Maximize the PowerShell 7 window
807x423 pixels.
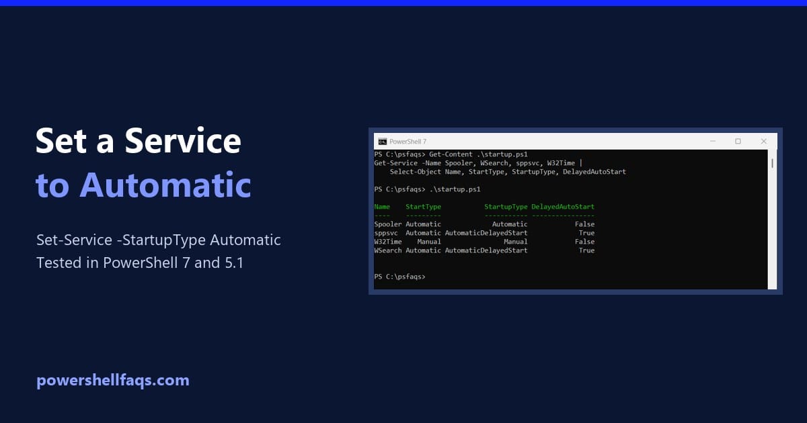click(738, 142)
